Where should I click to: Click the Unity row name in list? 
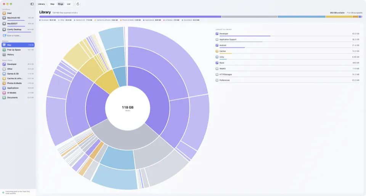pyautogui.click(x=222, y=57)
